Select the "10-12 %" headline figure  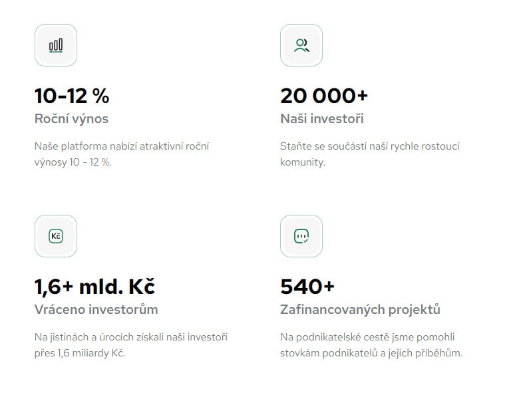coord(72,96)
